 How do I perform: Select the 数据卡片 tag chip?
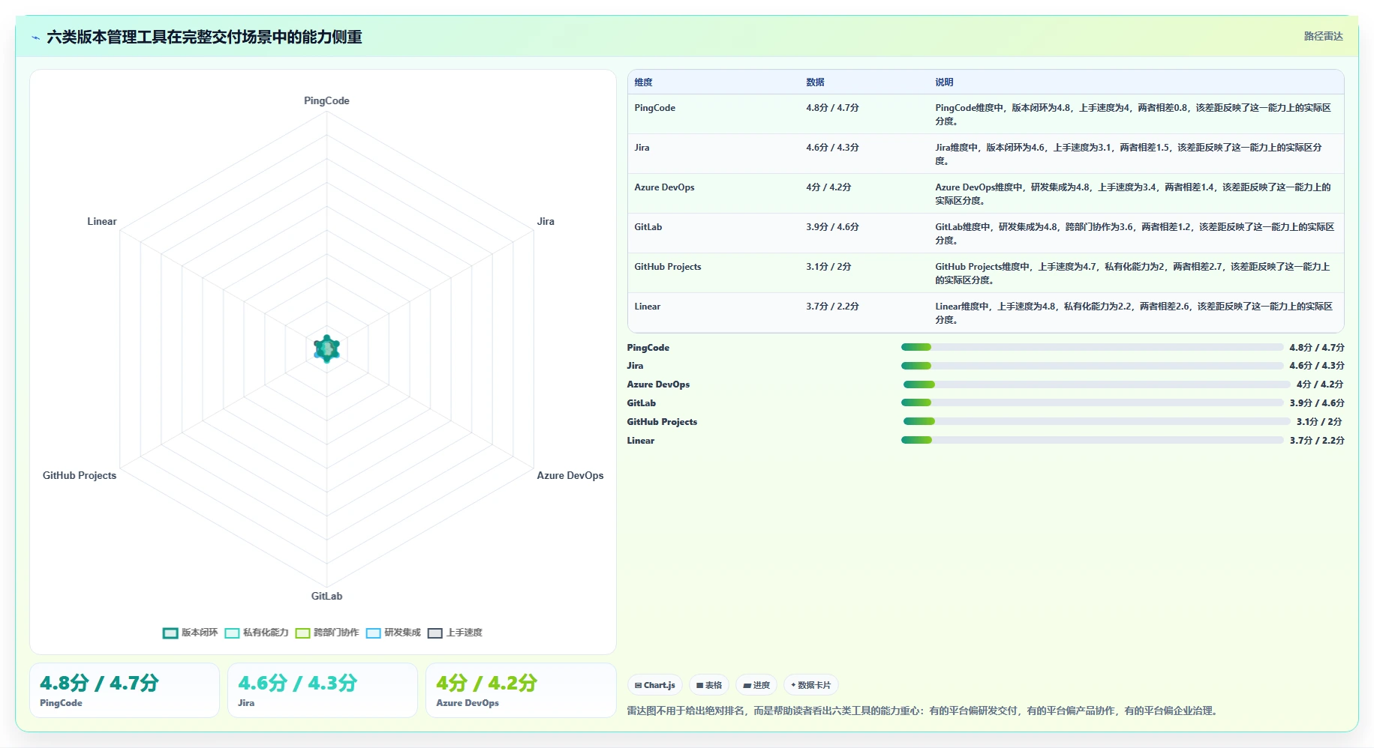tap(811, 685)
